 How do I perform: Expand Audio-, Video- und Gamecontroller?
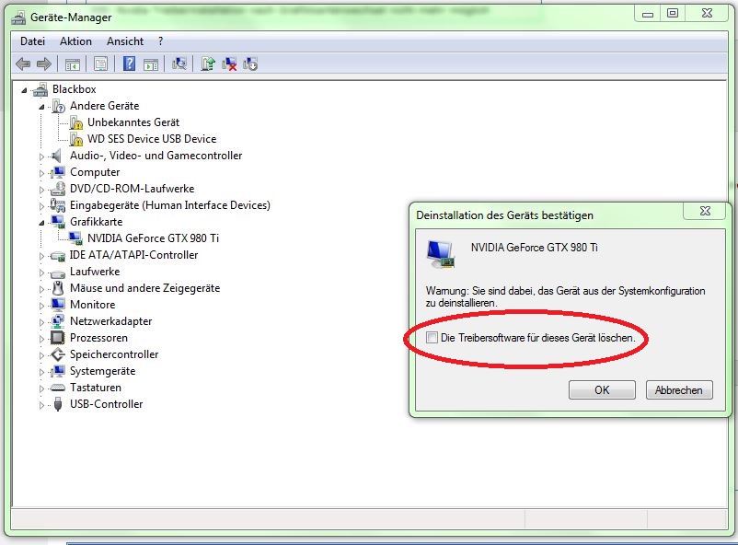(41, 157)
